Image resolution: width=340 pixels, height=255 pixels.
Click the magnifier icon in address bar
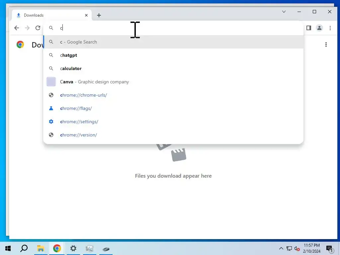(x=51, y=28)
